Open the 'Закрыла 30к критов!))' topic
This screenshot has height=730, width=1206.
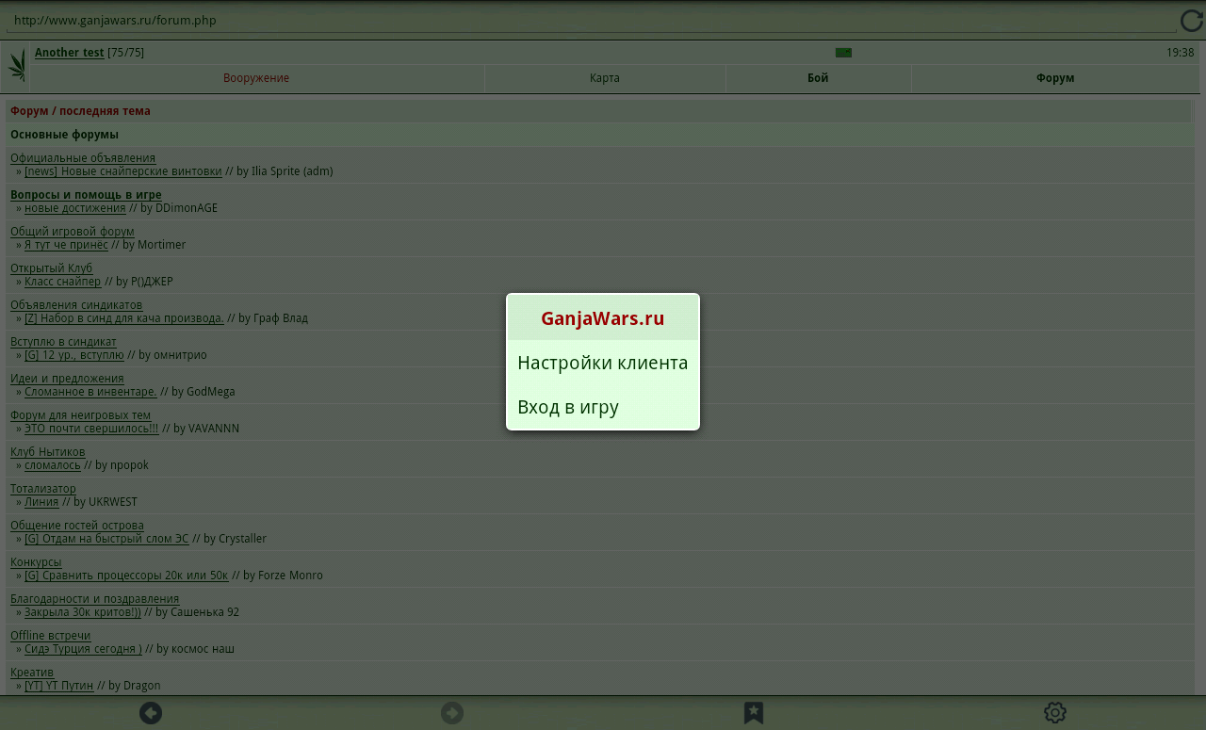83,612
